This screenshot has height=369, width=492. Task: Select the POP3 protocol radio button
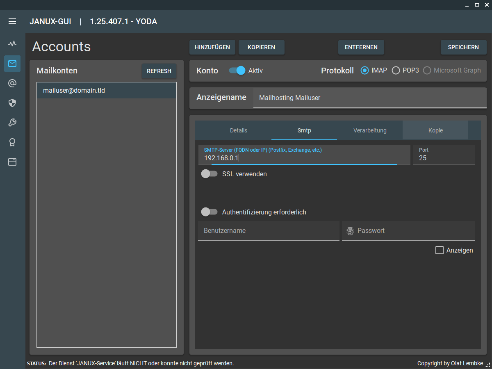[x=396, y=71]
